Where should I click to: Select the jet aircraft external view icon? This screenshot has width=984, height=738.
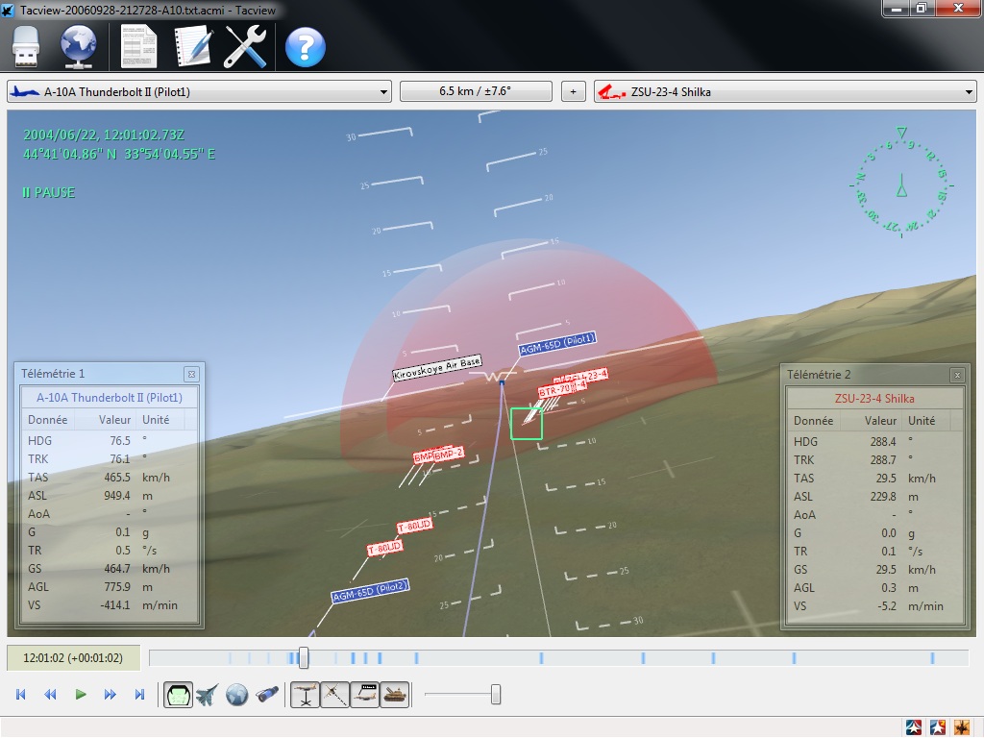[207, 695]
